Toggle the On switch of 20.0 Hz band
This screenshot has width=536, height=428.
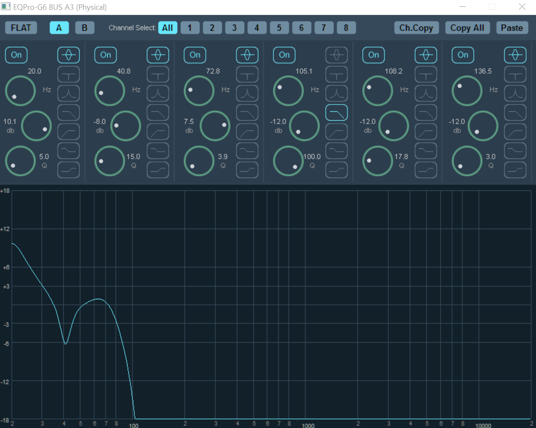click(x=16, y=55)
